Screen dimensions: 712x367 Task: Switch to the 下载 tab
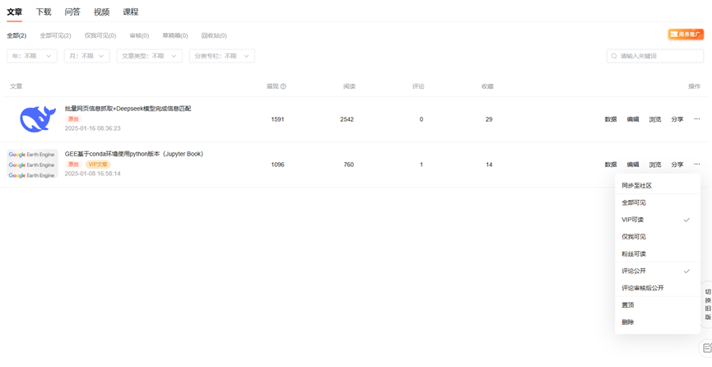click(44, 12)
